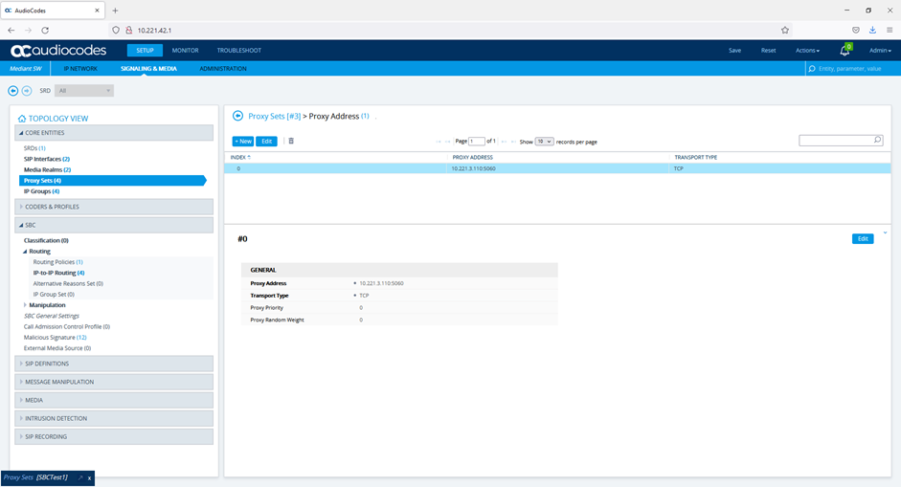Collapse the CORE ENTITIES section

pos(114,133)
